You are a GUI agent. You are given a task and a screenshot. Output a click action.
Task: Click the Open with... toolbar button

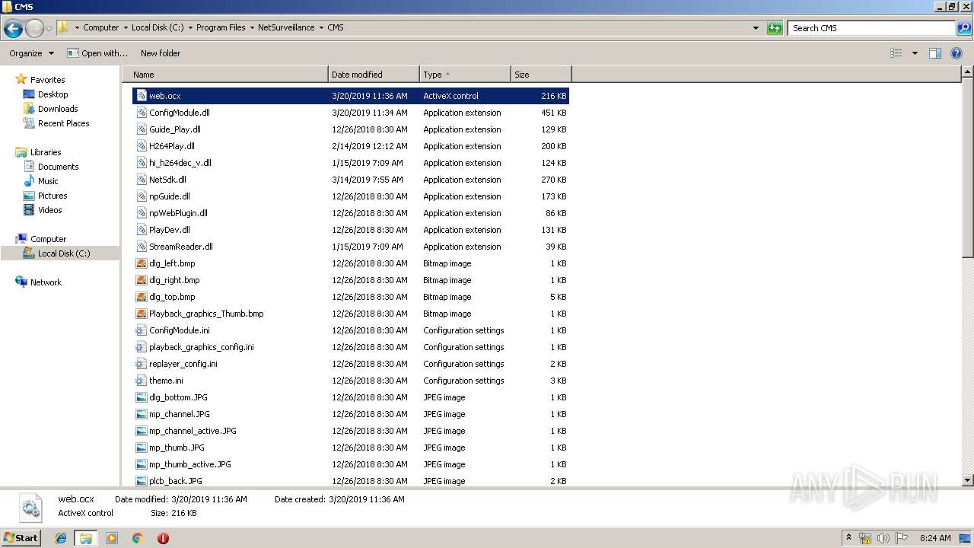(x=97, y=53)
